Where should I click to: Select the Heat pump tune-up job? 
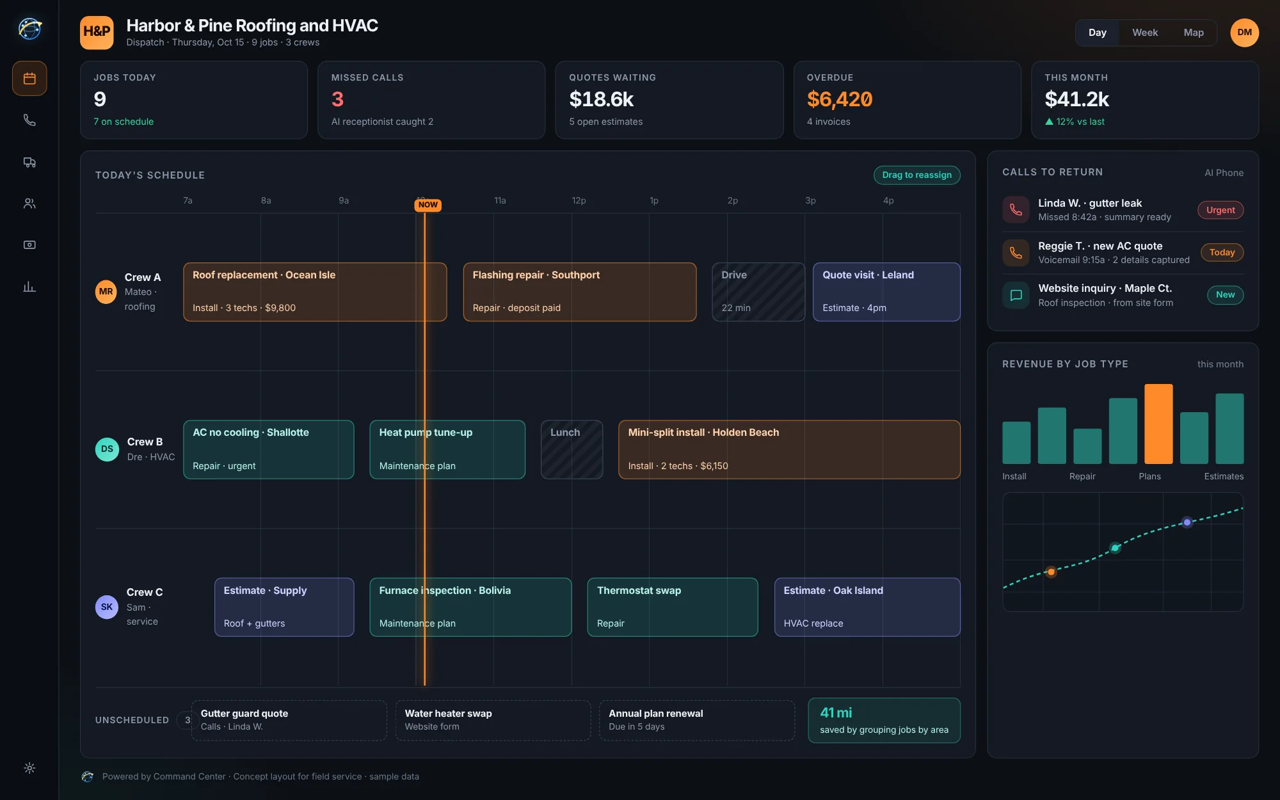(x=447, y=449)
